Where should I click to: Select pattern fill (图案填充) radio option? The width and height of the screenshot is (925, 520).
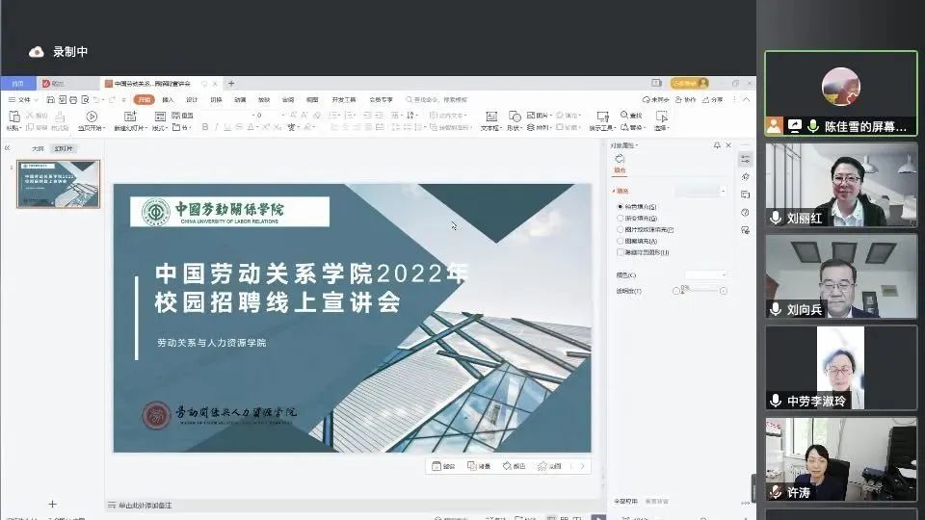[620, 241]
